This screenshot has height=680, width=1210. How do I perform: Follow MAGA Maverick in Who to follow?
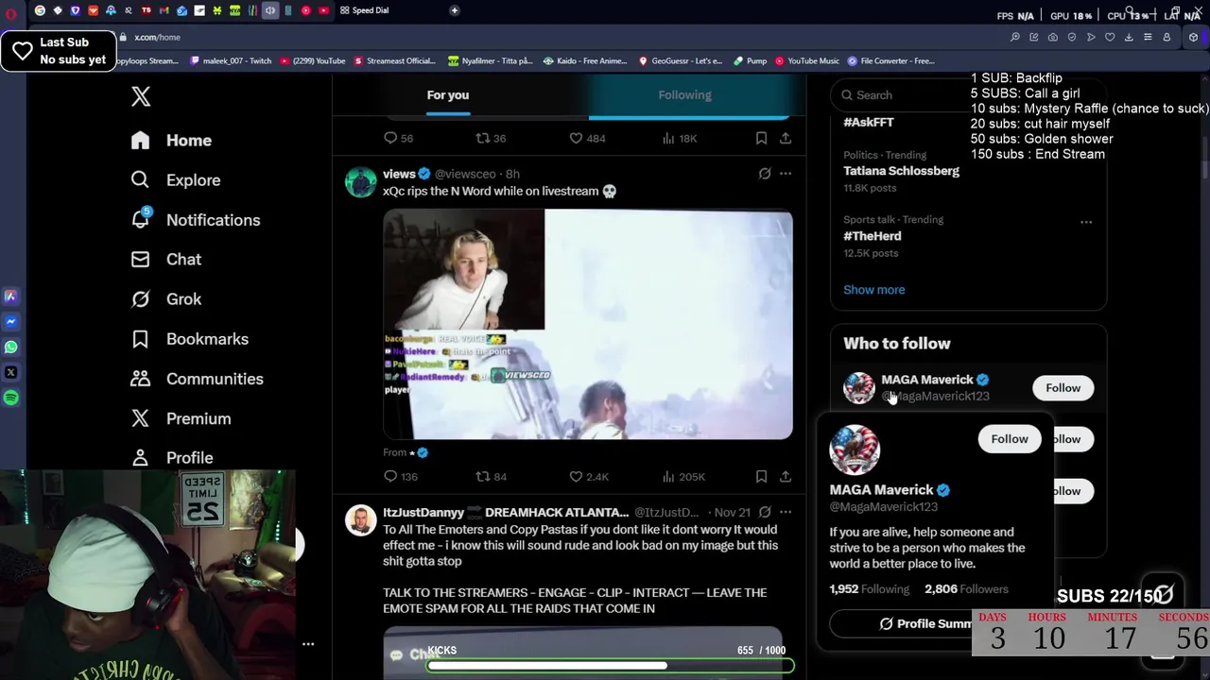pos(1063,388)
